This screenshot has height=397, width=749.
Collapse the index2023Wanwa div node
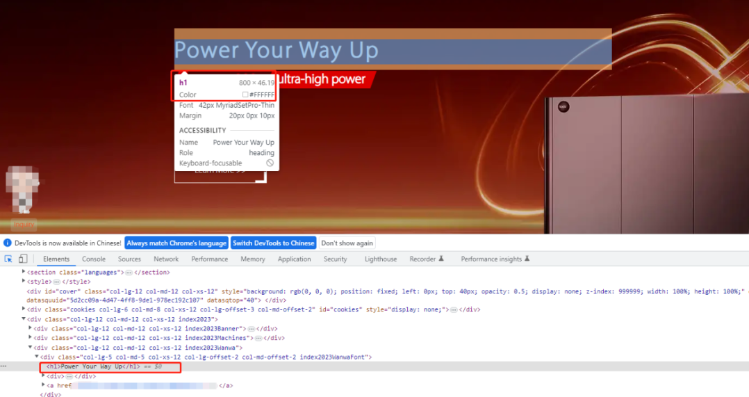(x=30, y=347)
